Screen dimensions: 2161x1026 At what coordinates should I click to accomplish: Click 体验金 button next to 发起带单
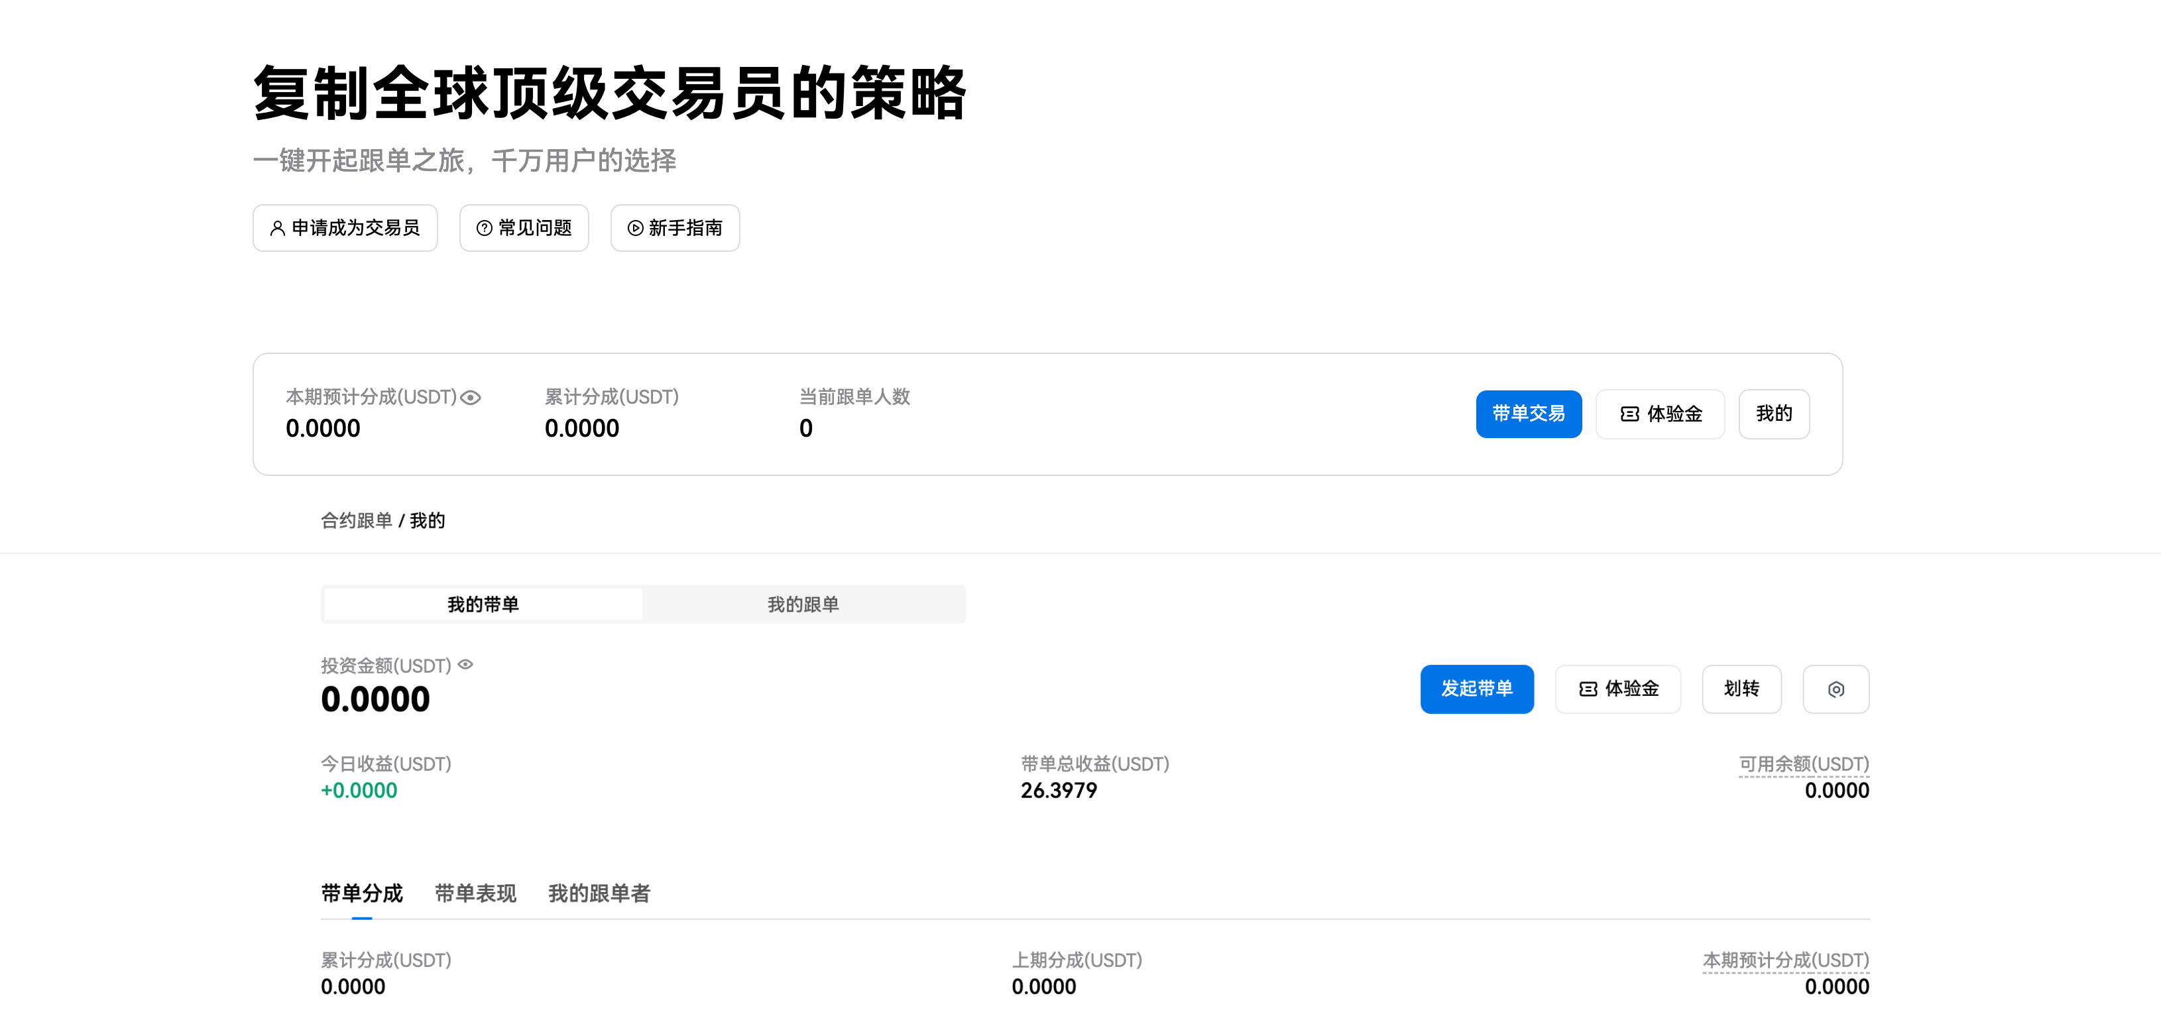click(1617, 689)
